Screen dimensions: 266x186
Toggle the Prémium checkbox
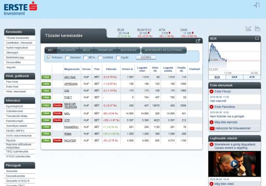click(49, 58)
